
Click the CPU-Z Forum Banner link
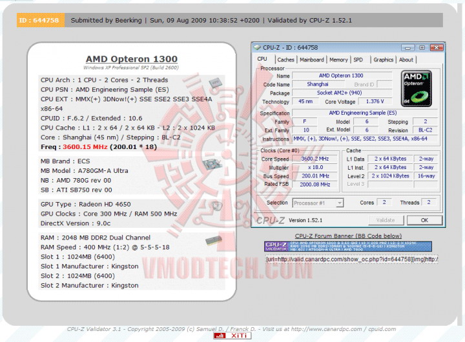click(x=348, y=236)
